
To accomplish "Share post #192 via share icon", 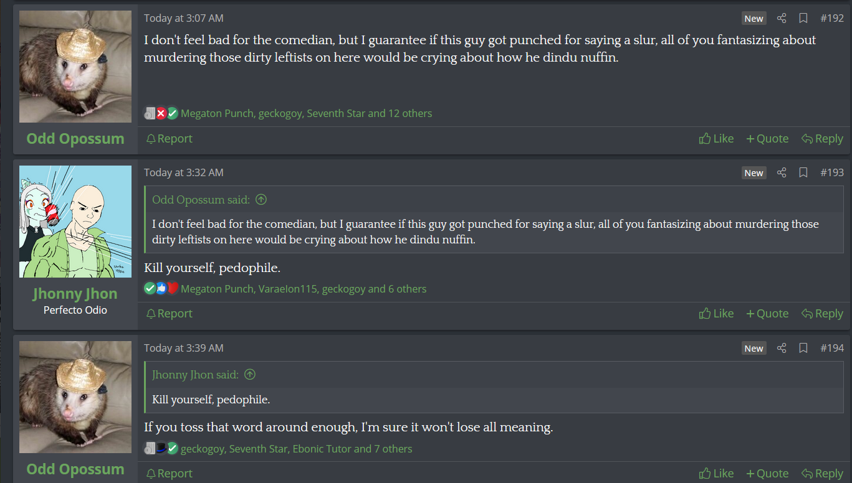I will pos(782,18).
